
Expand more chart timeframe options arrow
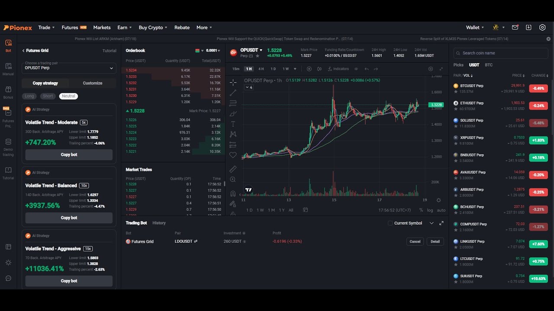[295, 69]
